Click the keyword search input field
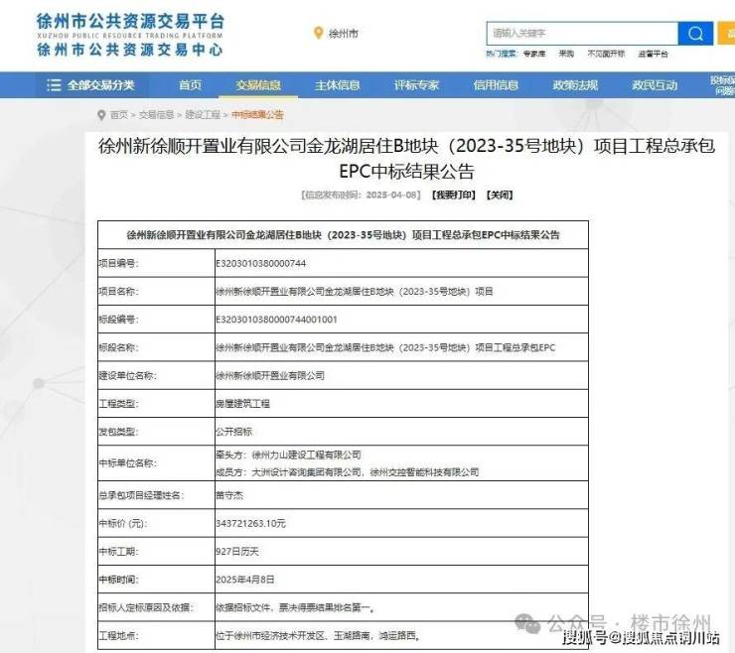 pyautogui.click(x=583, y=34)
